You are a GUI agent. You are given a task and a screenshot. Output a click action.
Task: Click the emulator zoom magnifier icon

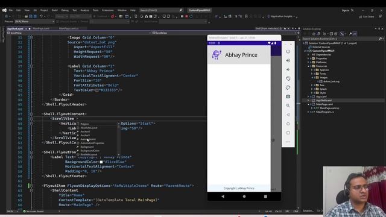pos(288,105)
